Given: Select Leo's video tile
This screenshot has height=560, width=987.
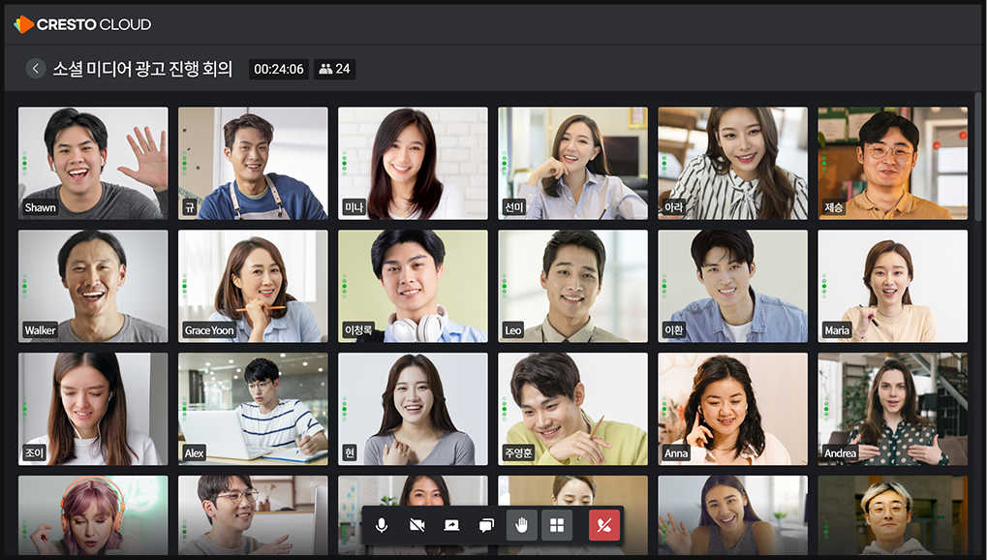Looking at the screenshot, I should [x=572, y=286].
